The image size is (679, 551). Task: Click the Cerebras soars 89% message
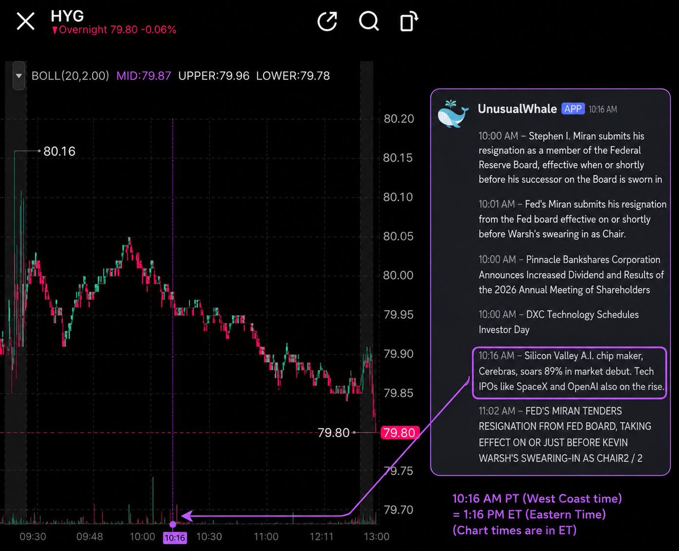click(570, 373)
